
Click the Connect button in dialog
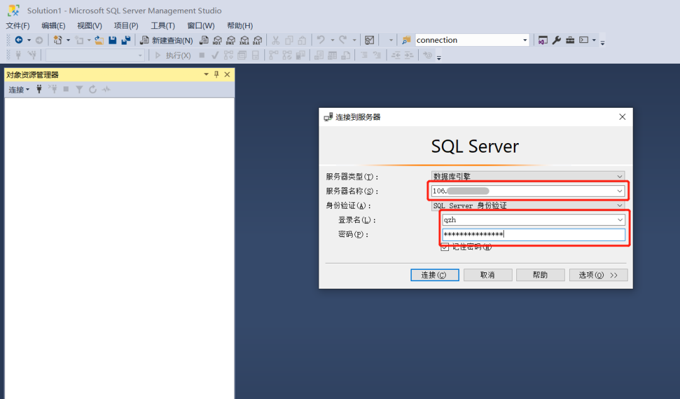point(434,275)
